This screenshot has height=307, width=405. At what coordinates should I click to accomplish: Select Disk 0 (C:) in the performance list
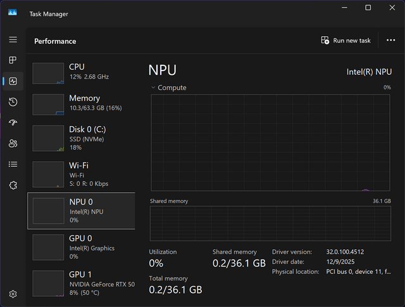tap(81, 138)
